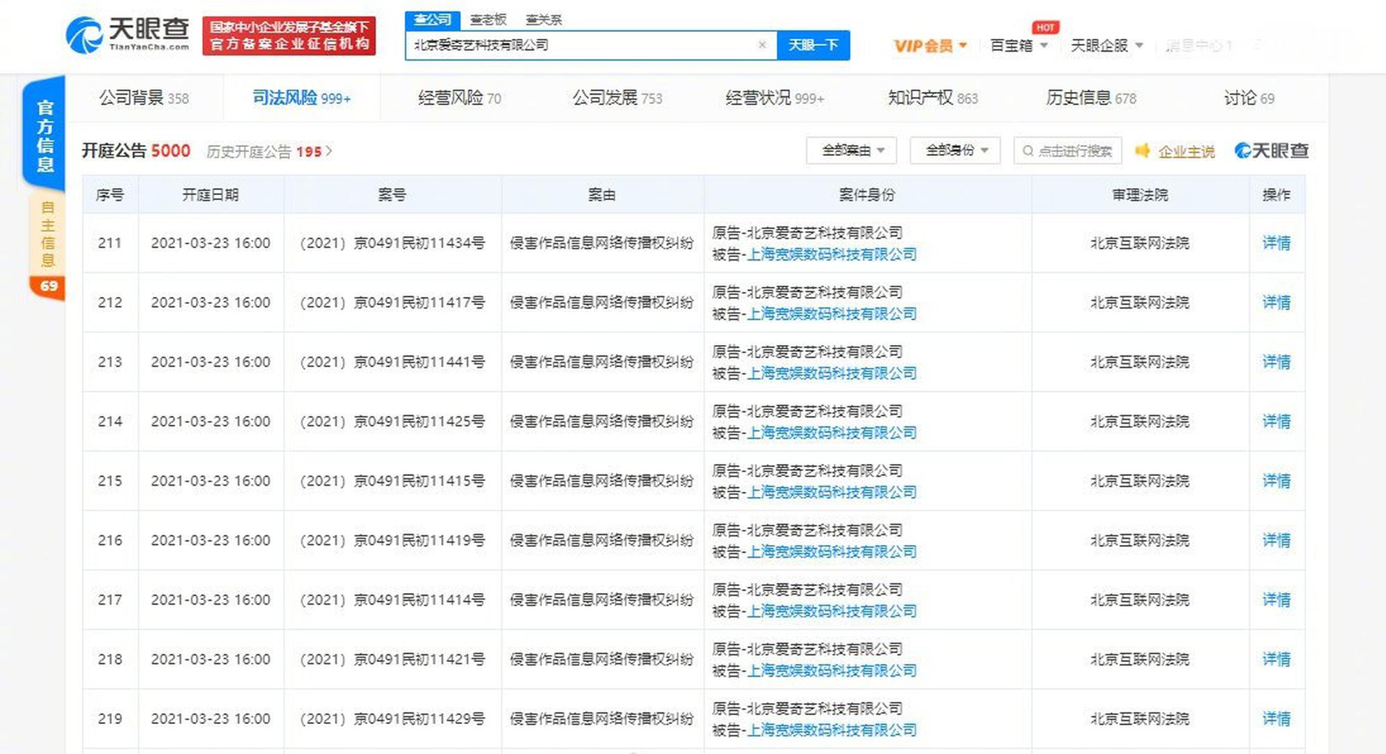Click the magnifier icon in 点击进行搜索
Viewport: 1386px width, 754px height.
[1028, 151]
